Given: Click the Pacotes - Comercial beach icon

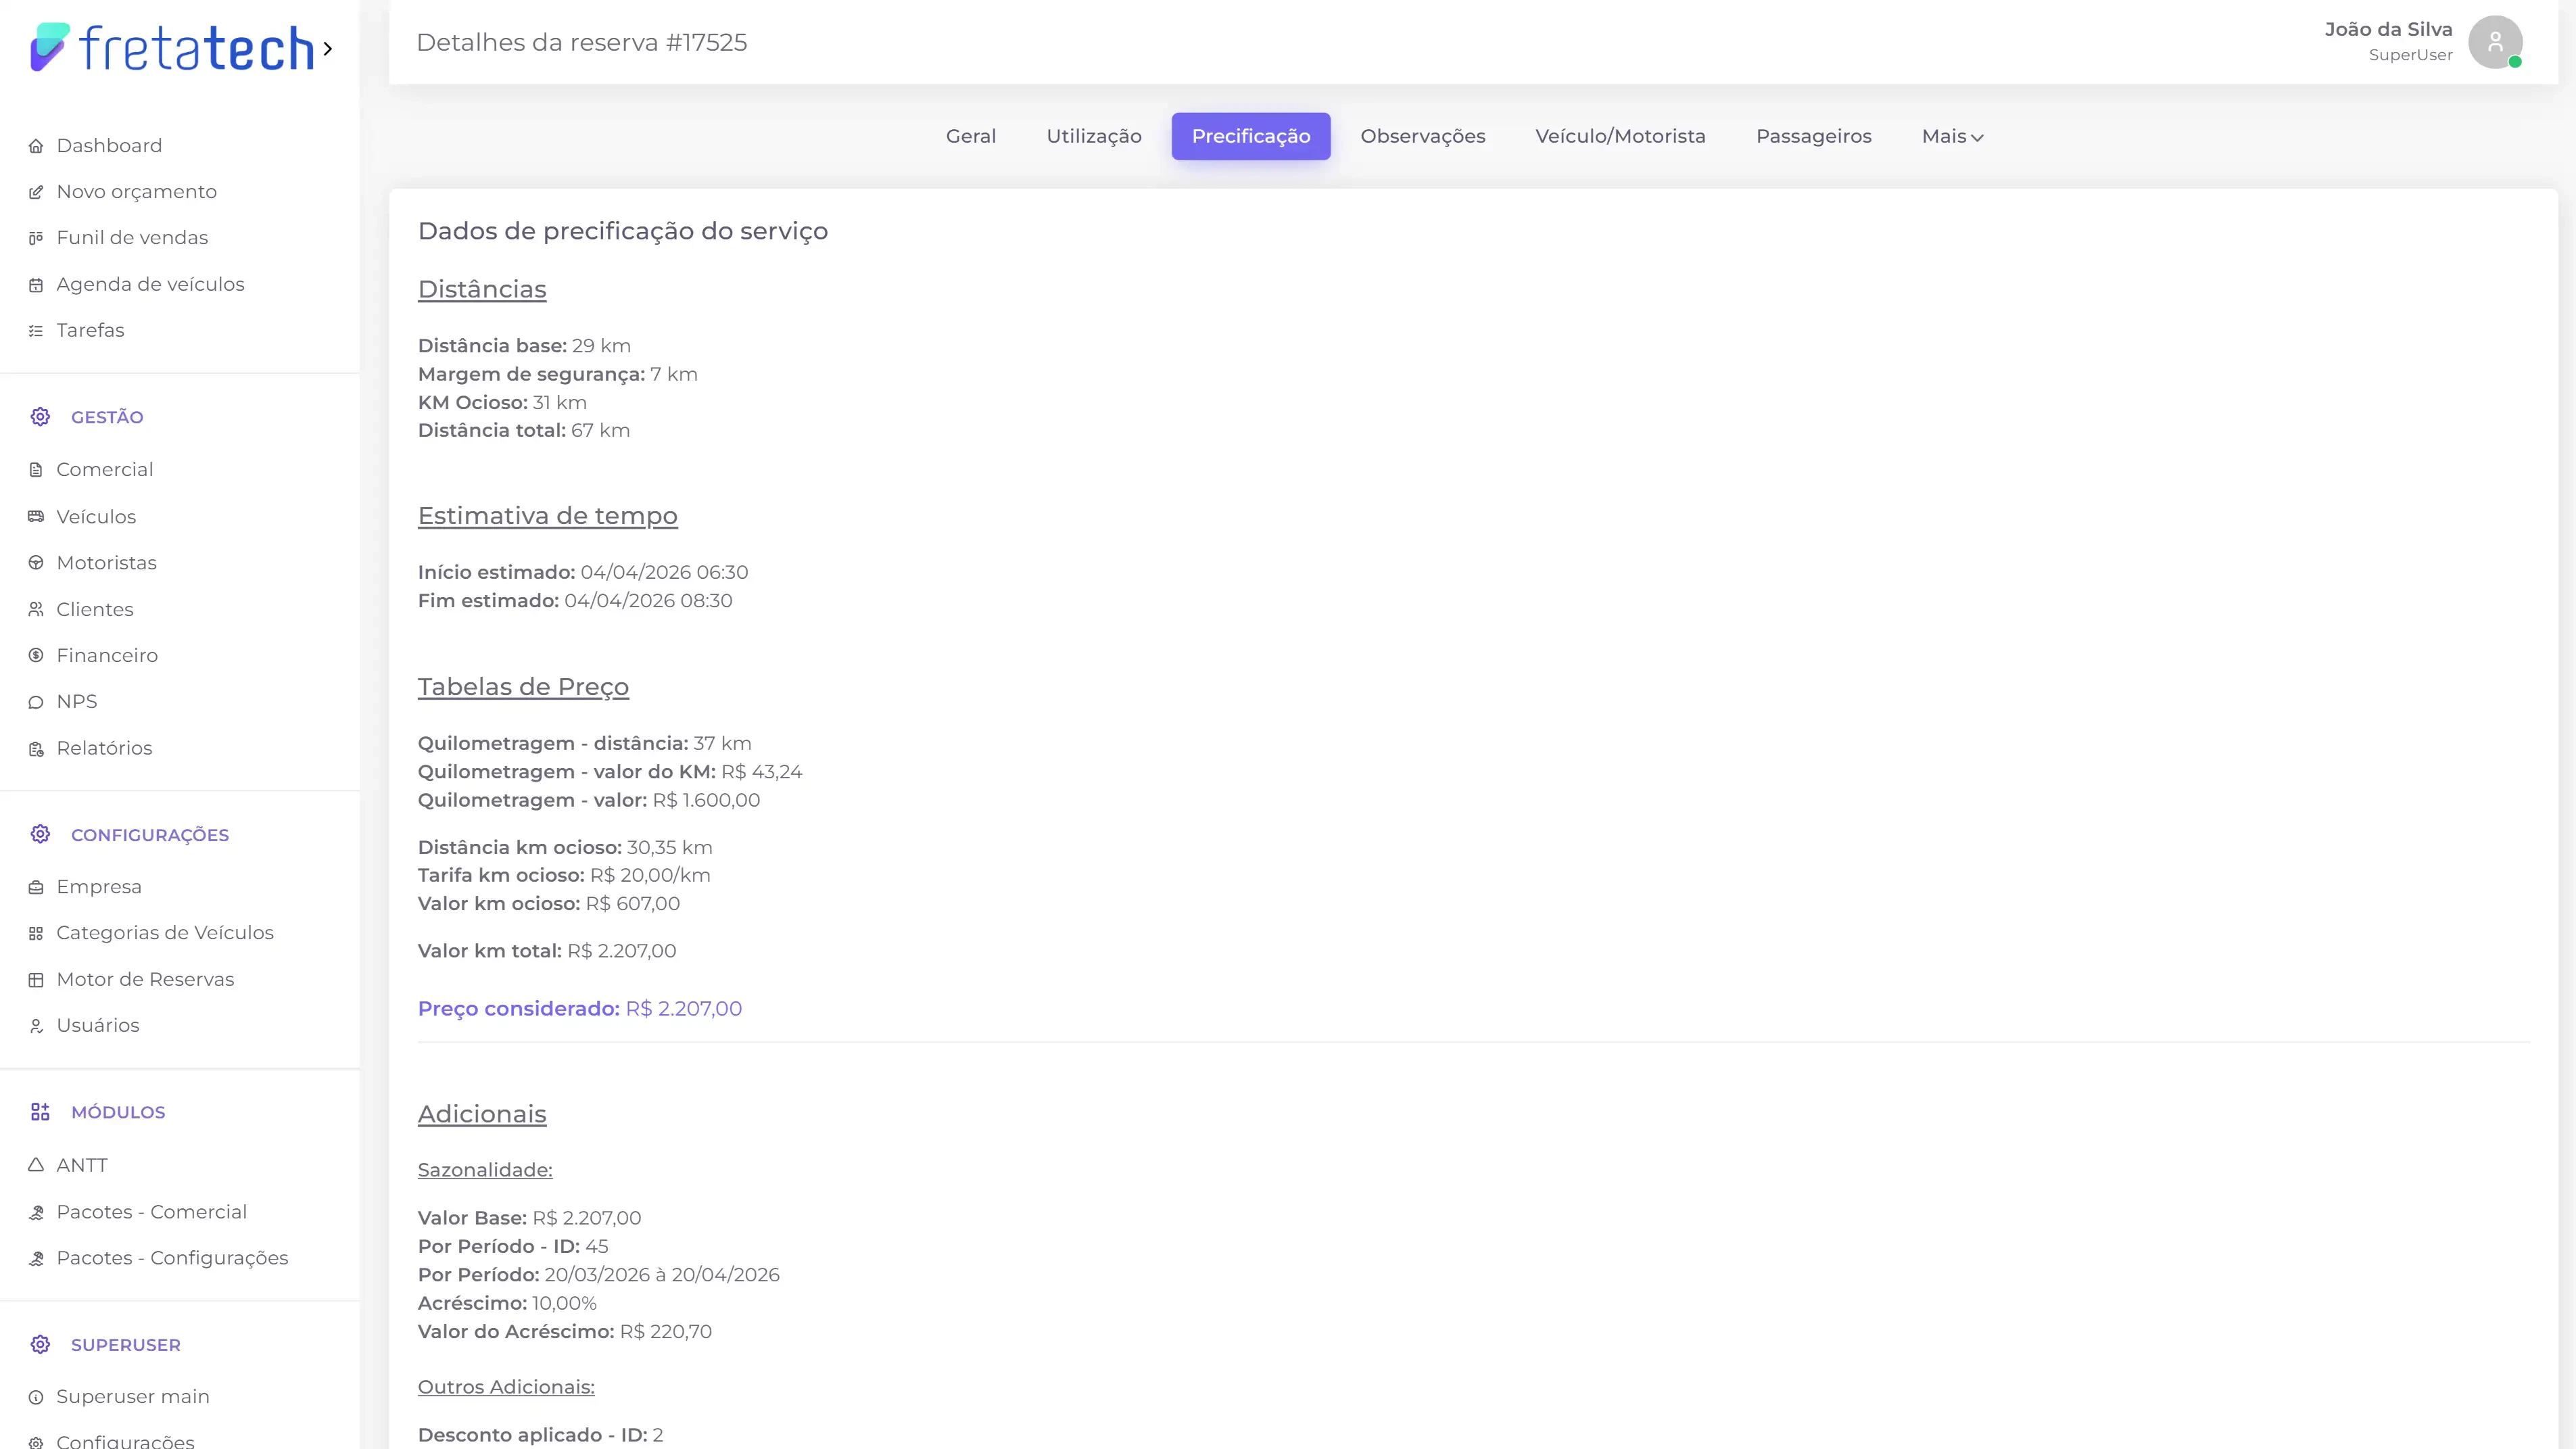Looking at the screenshot, I should (36, 1212).
